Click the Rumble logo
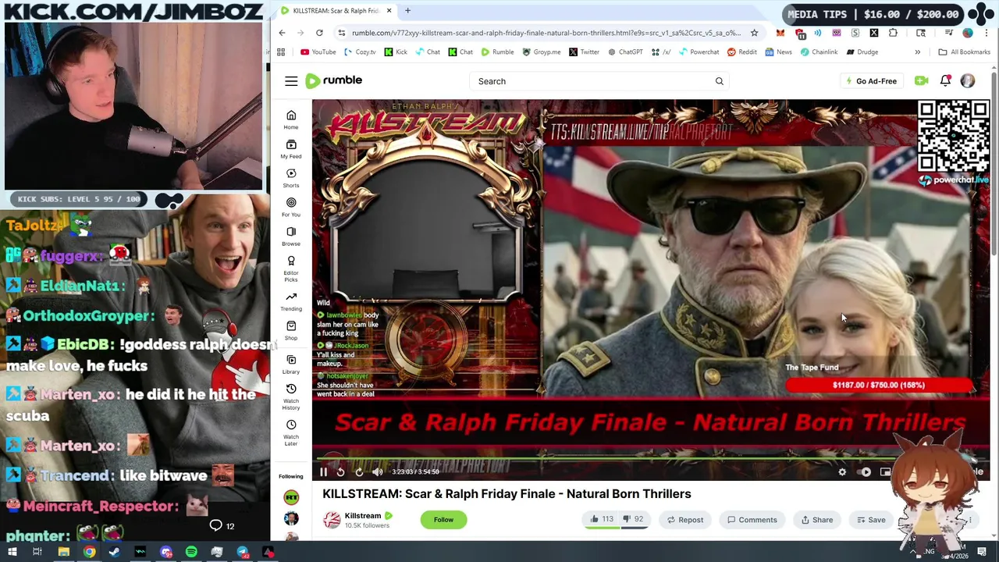This screenshot has height=562, width=999. click(333, 80)
